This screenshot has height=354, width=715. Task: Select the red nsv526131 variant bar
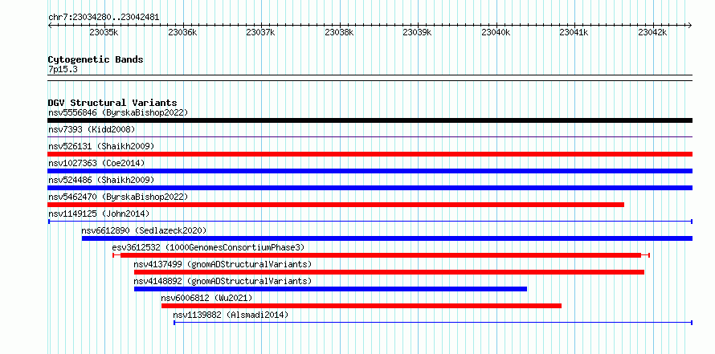coord(370,154)
